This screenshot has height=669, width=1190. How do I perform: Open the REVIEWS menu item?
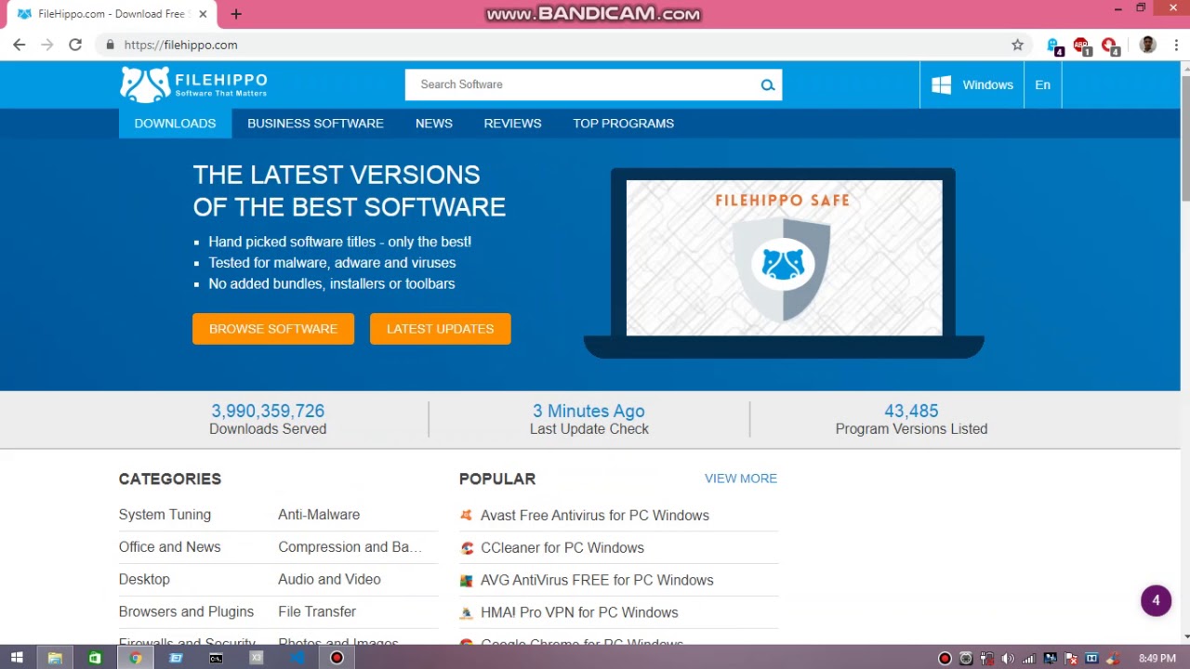[512, 123]
